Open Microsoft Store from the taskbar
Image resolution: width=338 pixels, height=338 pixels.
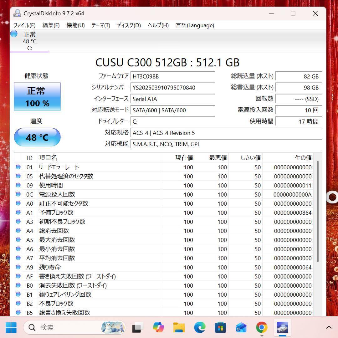point(220,327)
